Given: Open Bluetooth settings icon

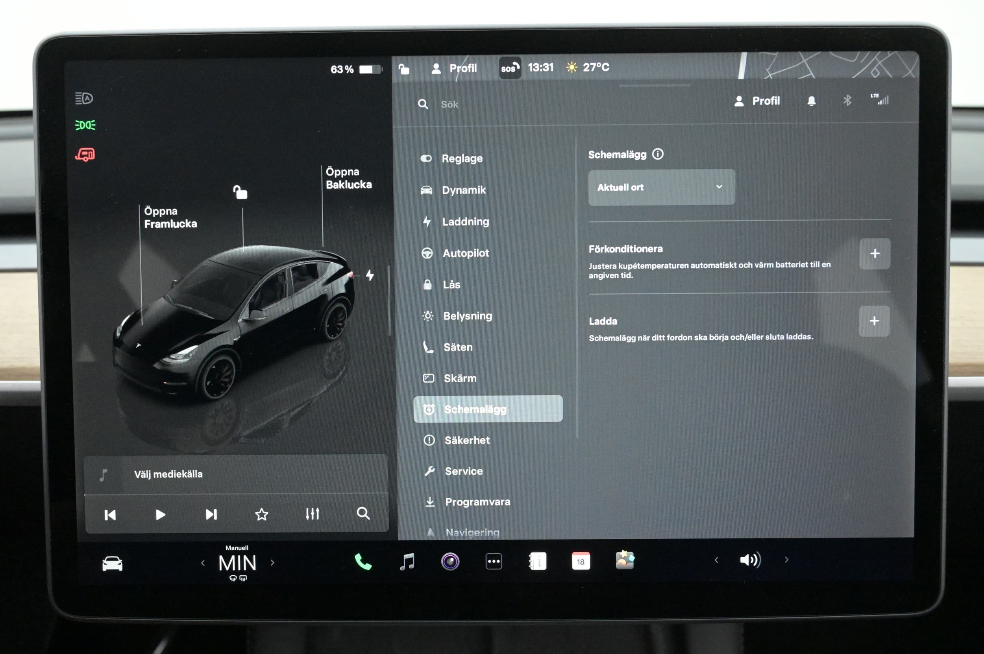Looking at the screenshot, I should 847,101.
